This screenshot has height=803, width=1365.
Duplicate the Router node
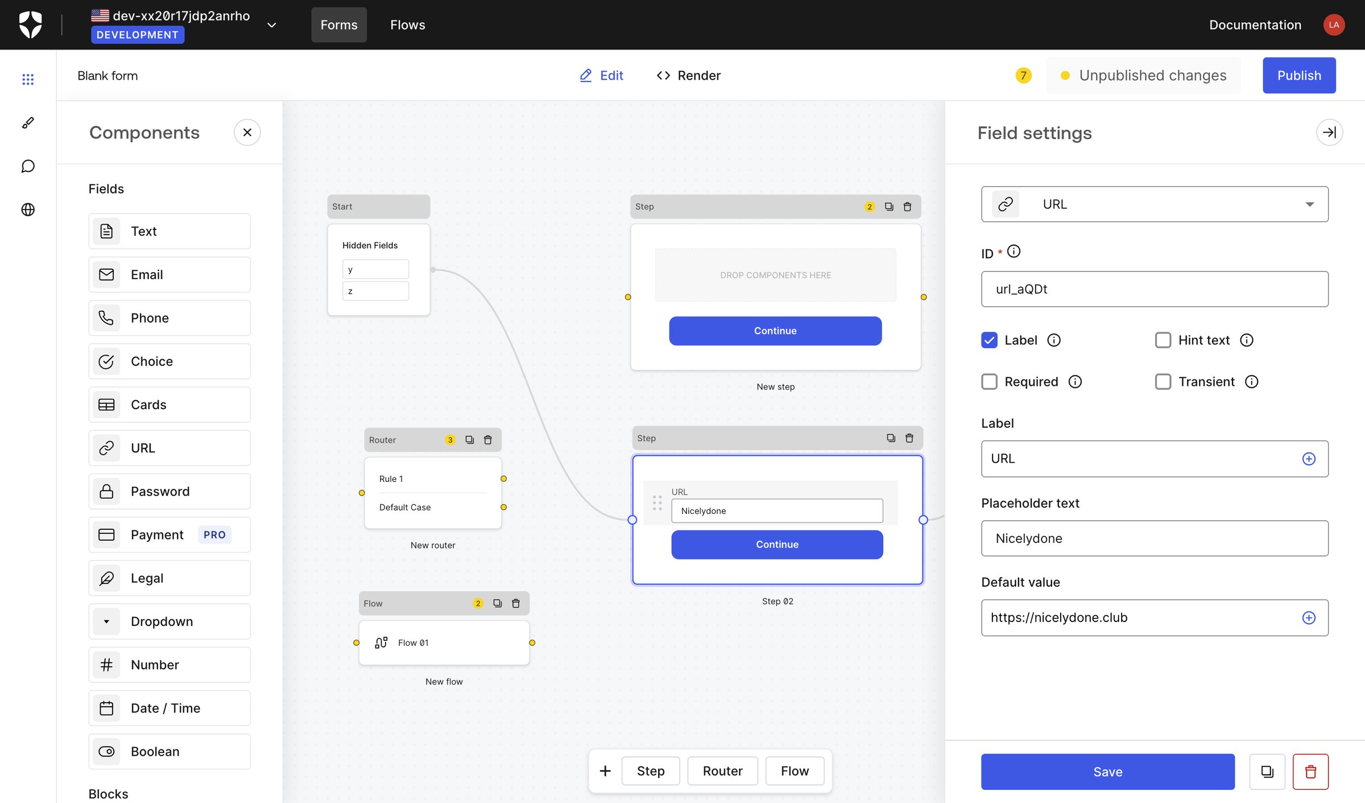click(x=469, y=440)
